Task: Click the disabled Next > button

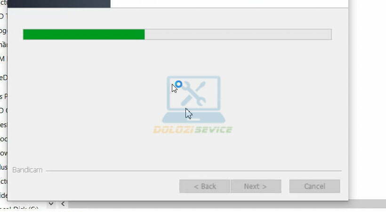Action: pos(256,186)
